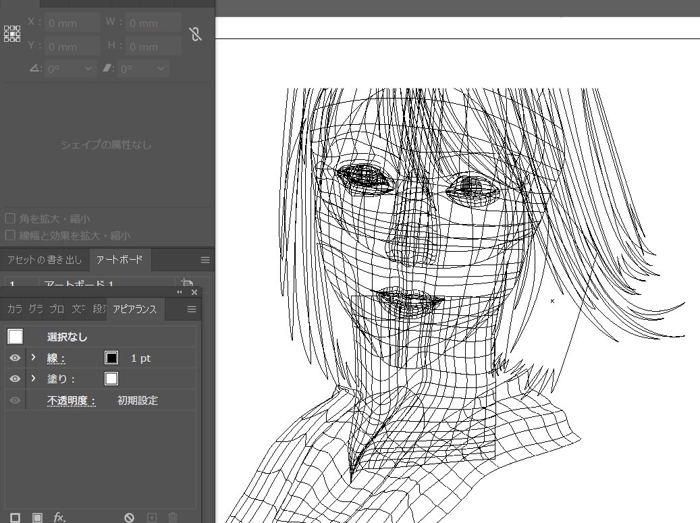Enable 線幅と効果を拡大・縮小 checkbox
700x523 pixels.
pyautogui.click(x=10, y=235)
